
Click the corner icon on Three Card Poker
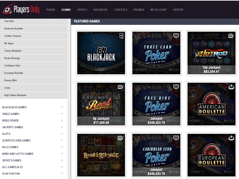click(x=176, y=35)
